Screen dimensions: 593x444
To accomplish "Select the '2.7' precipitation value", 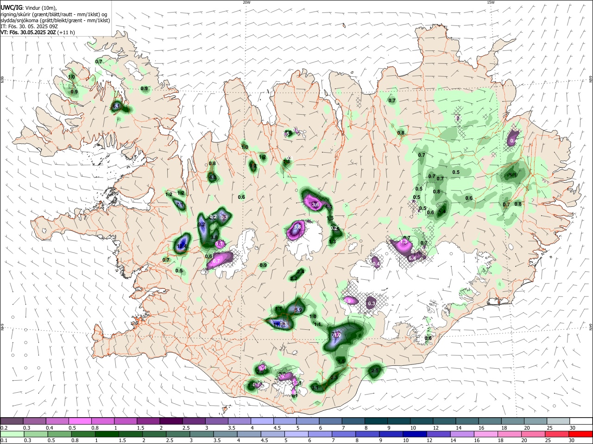I will click(294, 278).
